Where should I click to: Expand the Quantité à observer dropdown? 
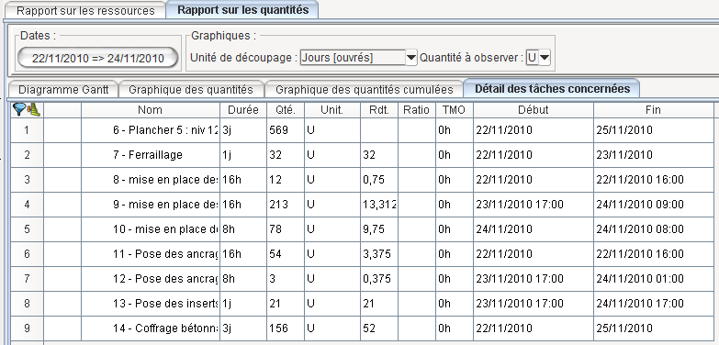(545, 58)
